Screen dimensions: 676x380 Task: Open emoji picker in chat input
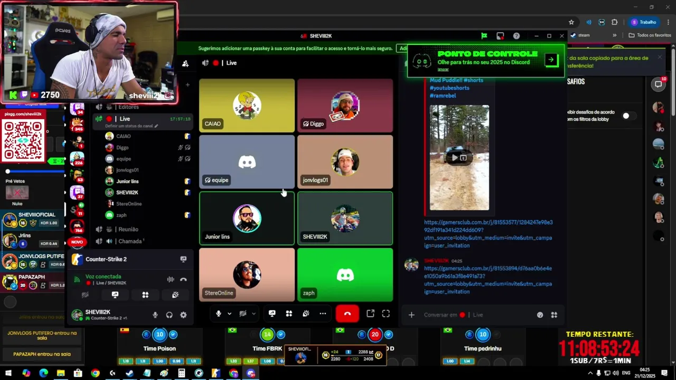(540, 315)
